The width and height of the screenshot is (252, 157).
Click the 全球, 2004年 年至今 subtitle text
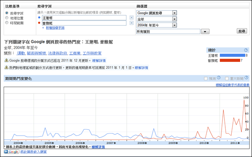click(x=21, y=48)
